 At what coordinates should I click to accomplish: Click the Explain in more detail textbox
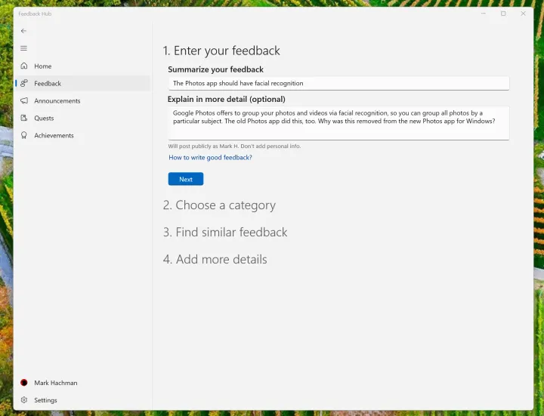click(x=338, y=122)
